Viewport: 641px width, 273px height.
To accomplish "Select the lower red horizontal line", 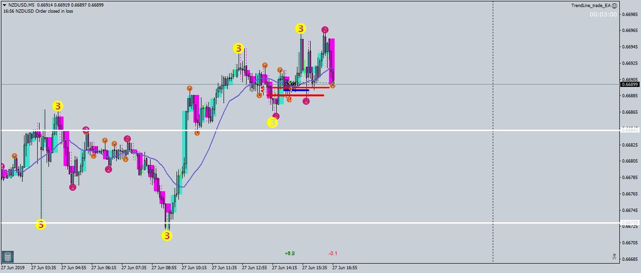I will (x=296, y=95).
